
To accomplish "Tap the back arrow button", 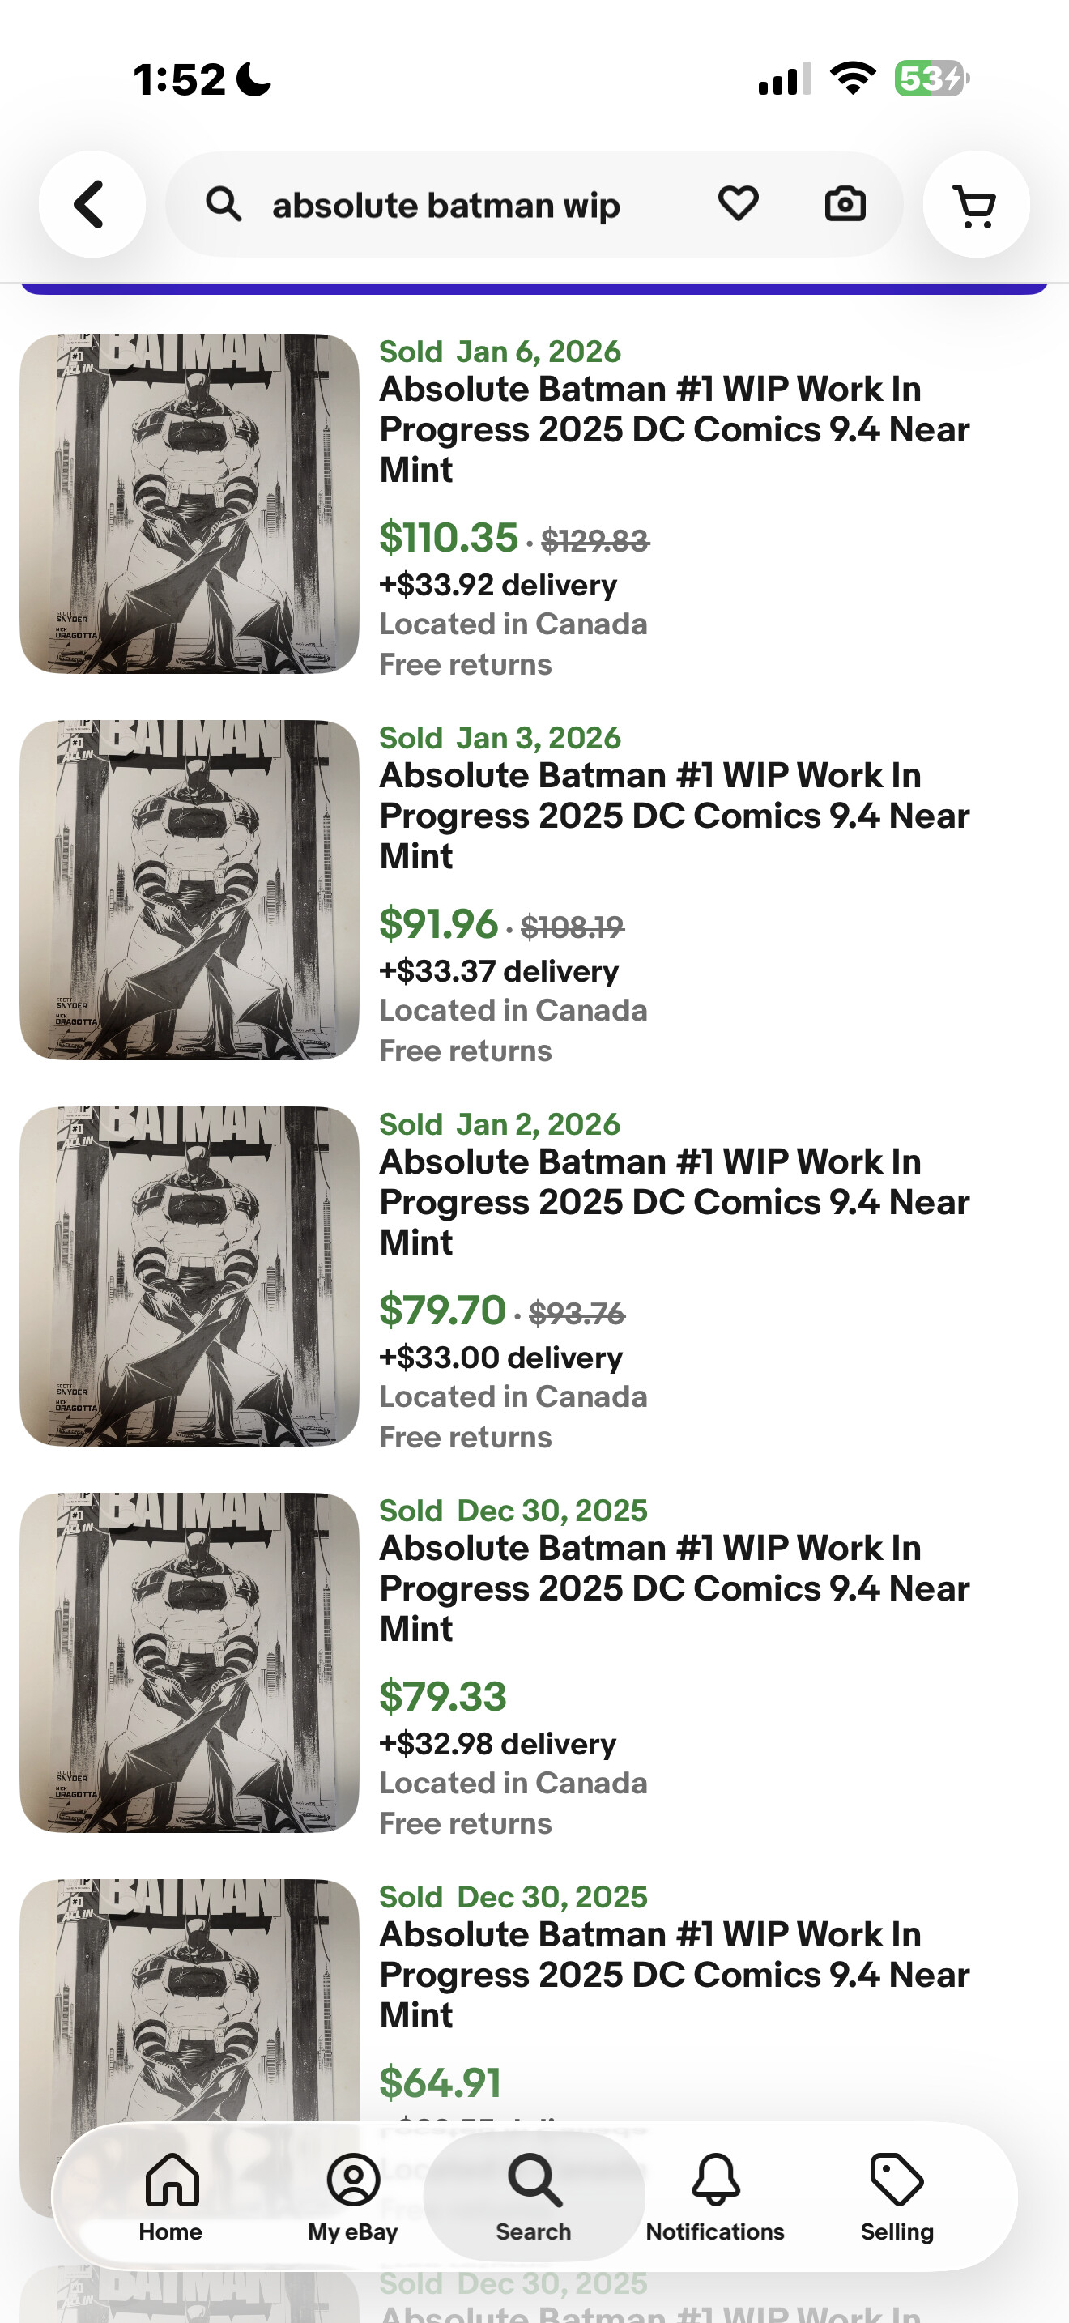I will coord(91,205).
